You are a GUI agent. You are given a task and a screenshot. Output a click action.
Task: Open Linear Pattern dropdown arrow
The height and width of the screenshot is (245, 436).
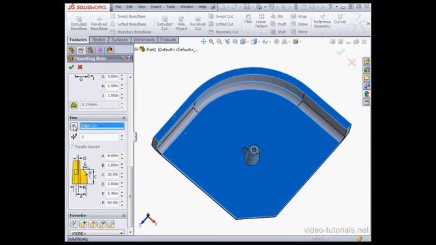(262, 33)
